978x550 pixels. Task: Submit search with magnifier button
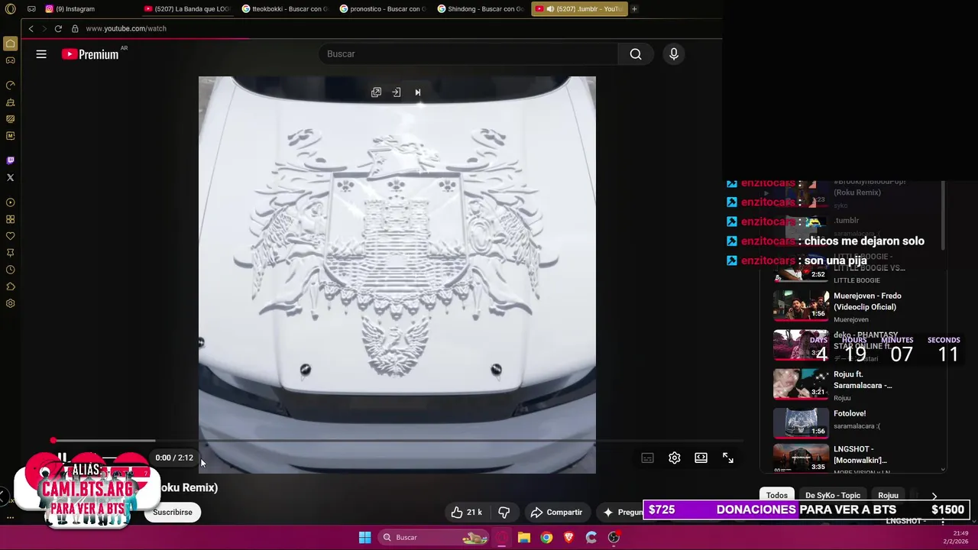[x=636, y=54]
